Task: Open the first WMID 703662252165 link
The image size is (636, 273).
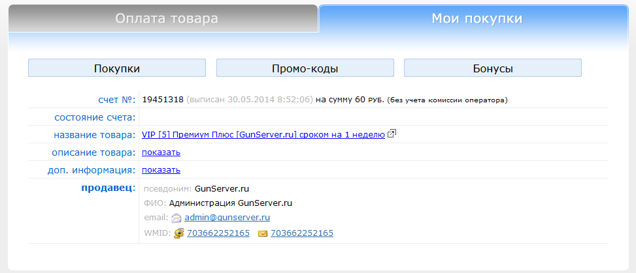Action: pos(218,233)
